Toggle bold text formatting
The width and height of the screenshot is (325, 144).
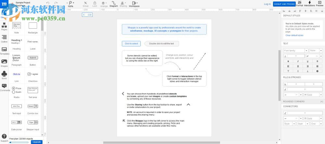(288, 61)
